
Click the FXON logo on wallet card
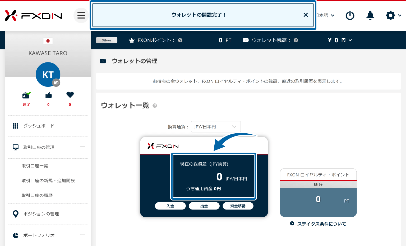tap(163, 146)
